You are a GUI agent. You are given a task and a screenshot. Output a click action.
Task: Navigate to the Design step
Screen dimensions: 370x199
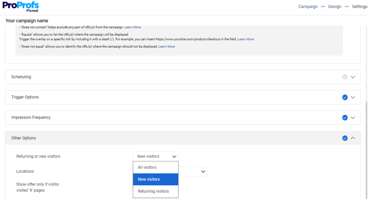coord(335,6)
